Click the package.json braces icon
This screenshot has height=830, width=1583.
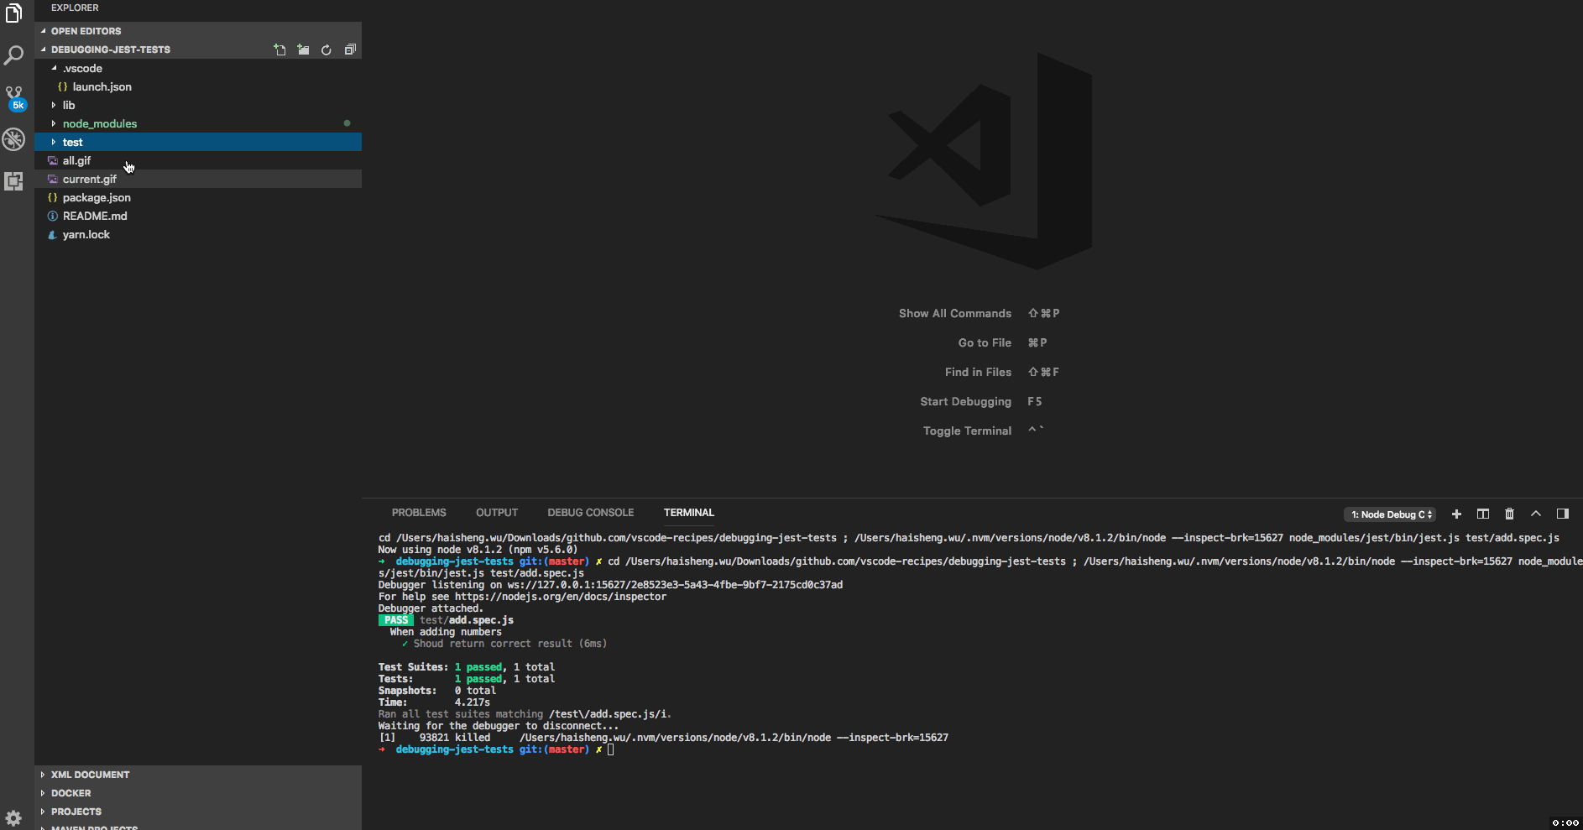pyautogui.click(x=53, y=197)
